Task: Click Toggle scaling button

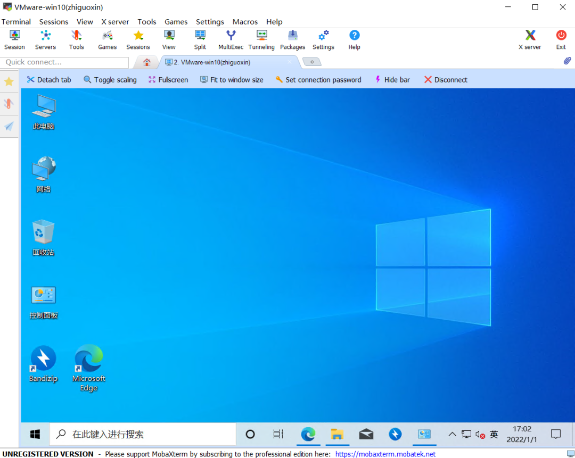Action: pos(110,79)
